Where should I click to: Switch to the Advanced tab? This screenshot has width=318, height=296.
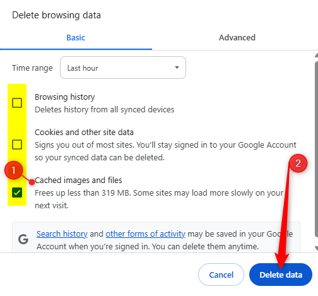237,38
